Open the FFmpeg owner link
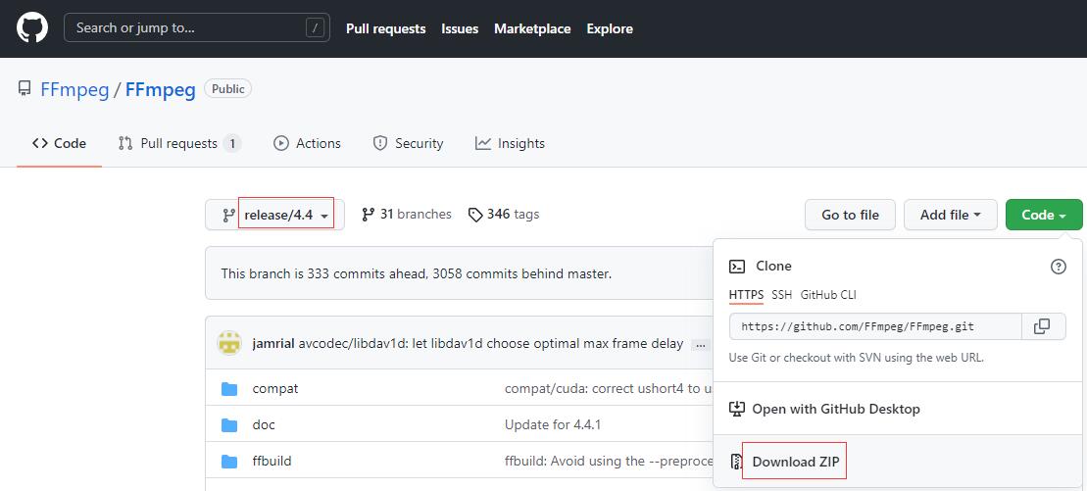 [x=74, y=90]
